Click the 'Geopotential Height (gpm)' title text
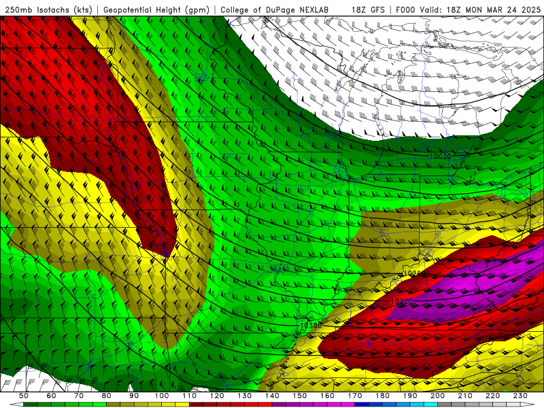Image resolution: width=544 pixels, height=408 pixels. point(156,10)
